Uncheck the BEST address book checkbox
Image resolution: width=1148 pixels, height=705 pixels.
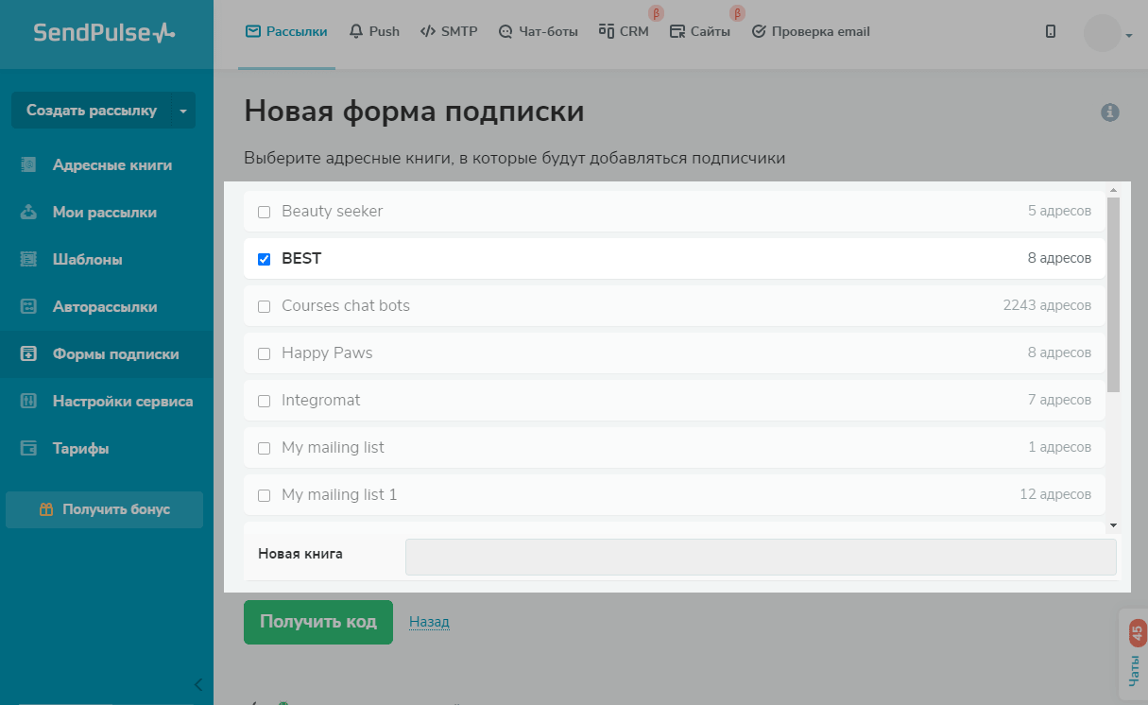265,259
